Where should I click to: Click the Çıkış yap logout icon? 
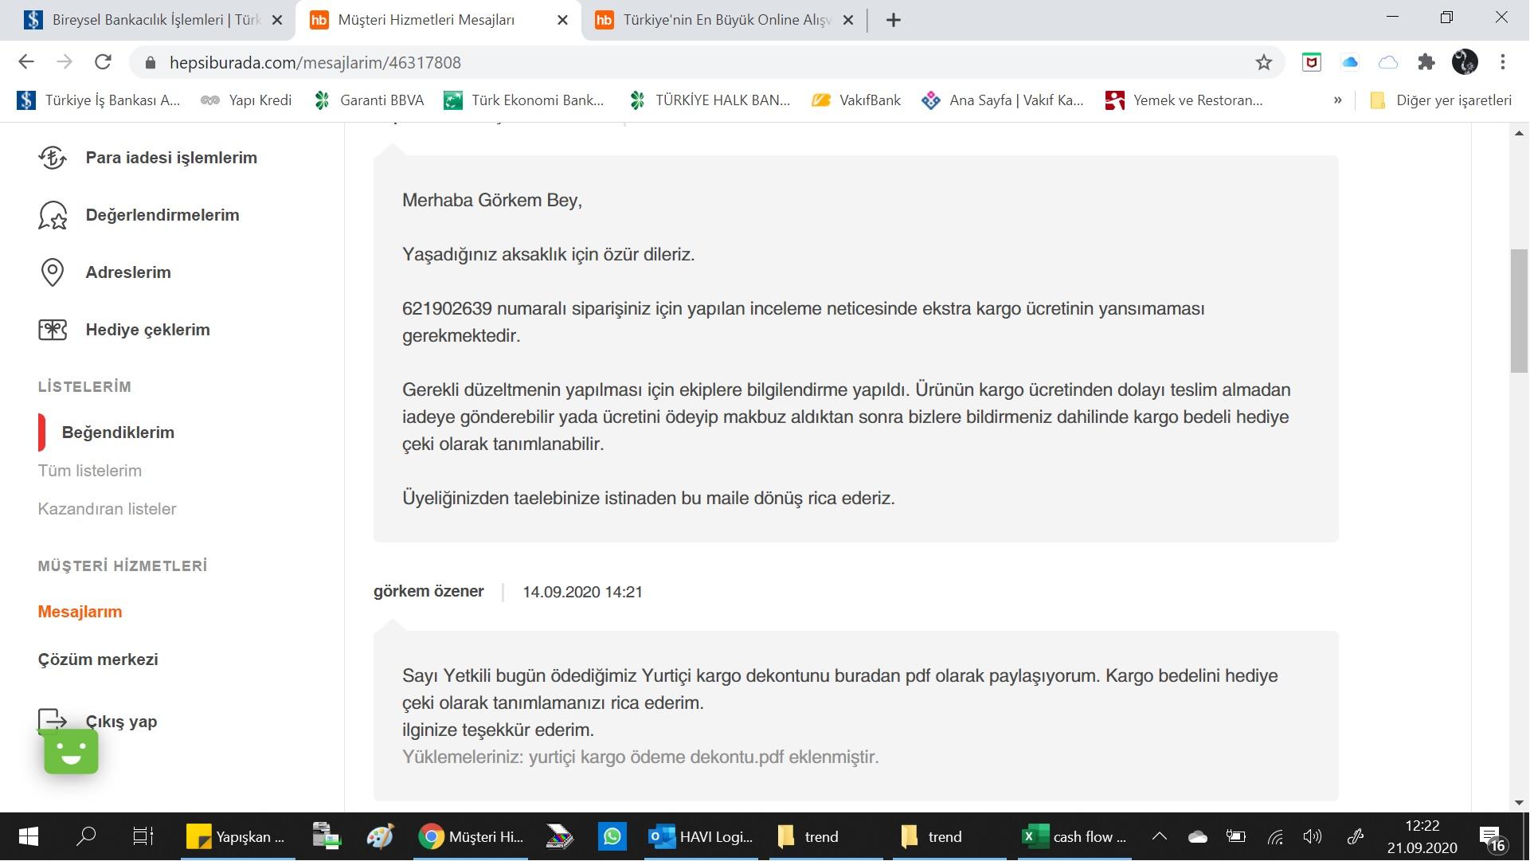click(x=53, y=721)
